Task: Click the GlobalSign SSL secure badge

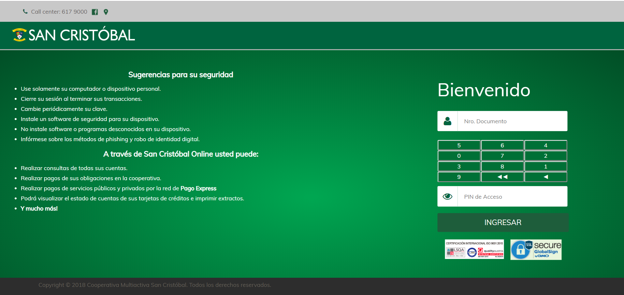Action: pyautogui.click(x=536, y=249)
